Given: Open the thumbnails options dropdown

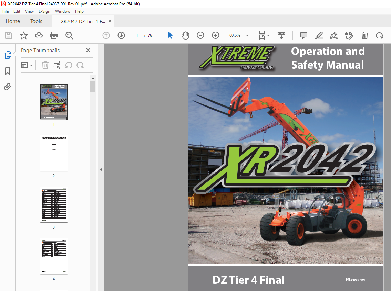Looking at the screenshot, I should coord(27,65).
